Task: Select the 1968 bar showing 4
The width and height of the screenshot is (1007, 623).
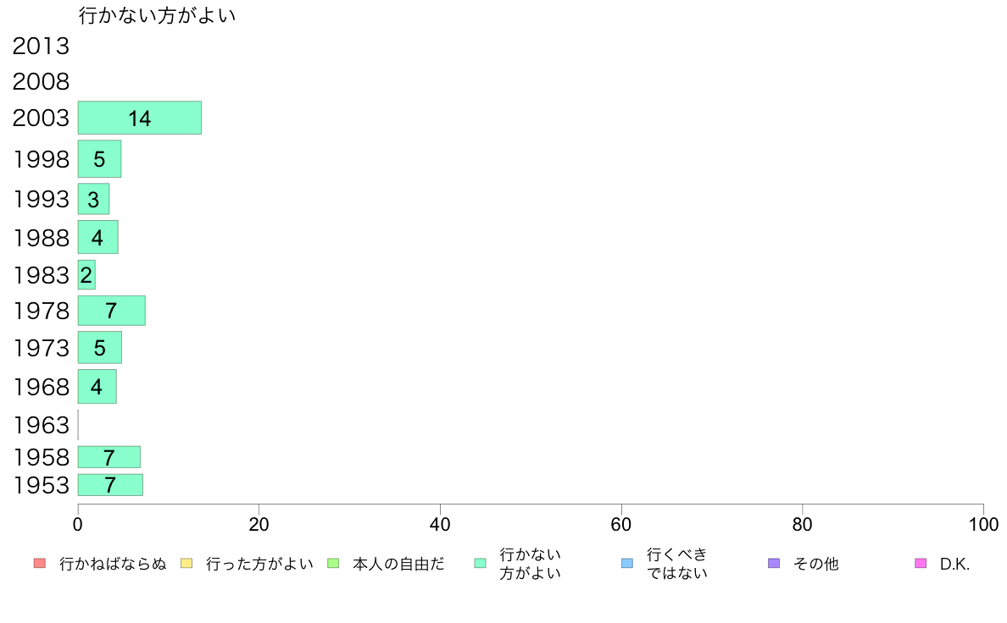Action: [x=97, y=386]
